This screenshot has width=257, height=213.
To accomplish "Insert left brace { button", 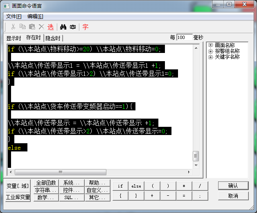I will [x=120, y=196].
